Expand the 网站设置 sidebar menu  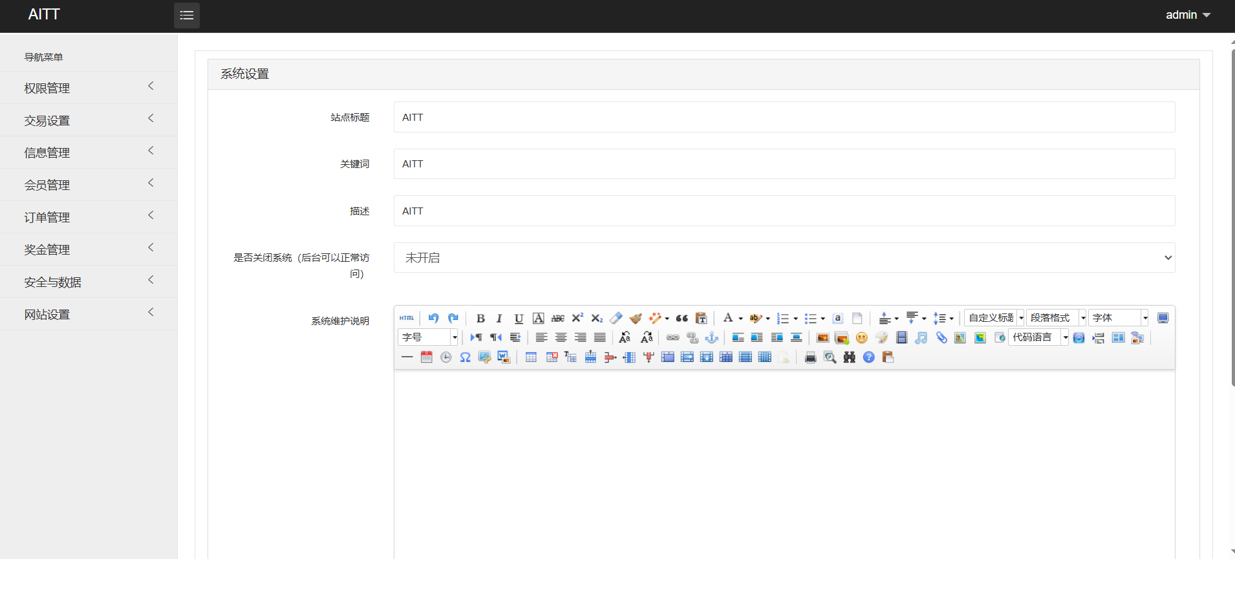click(x=89, y=314)
